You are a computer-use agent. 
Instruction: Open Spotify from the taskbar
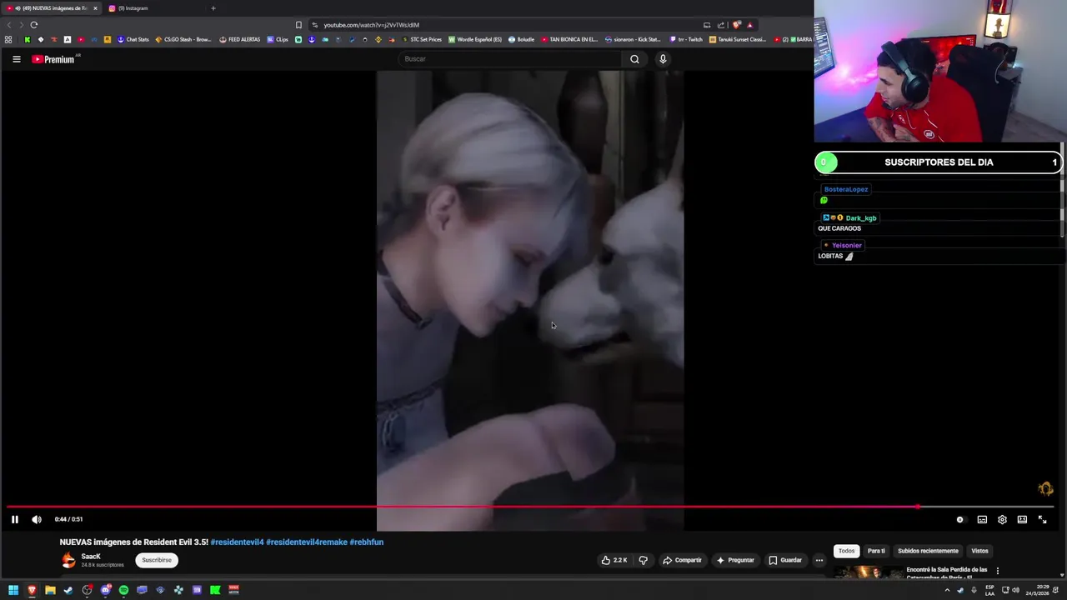pyautogui.click(x=123, y=590)
